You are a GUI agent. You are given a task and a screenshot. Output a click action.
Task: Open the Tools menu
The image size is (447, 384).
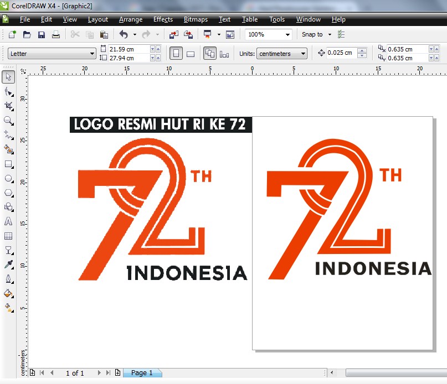(277, 19)
